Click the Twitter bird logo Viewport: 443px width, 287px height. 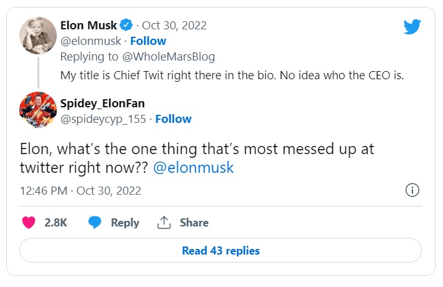[x=412, y=27]
